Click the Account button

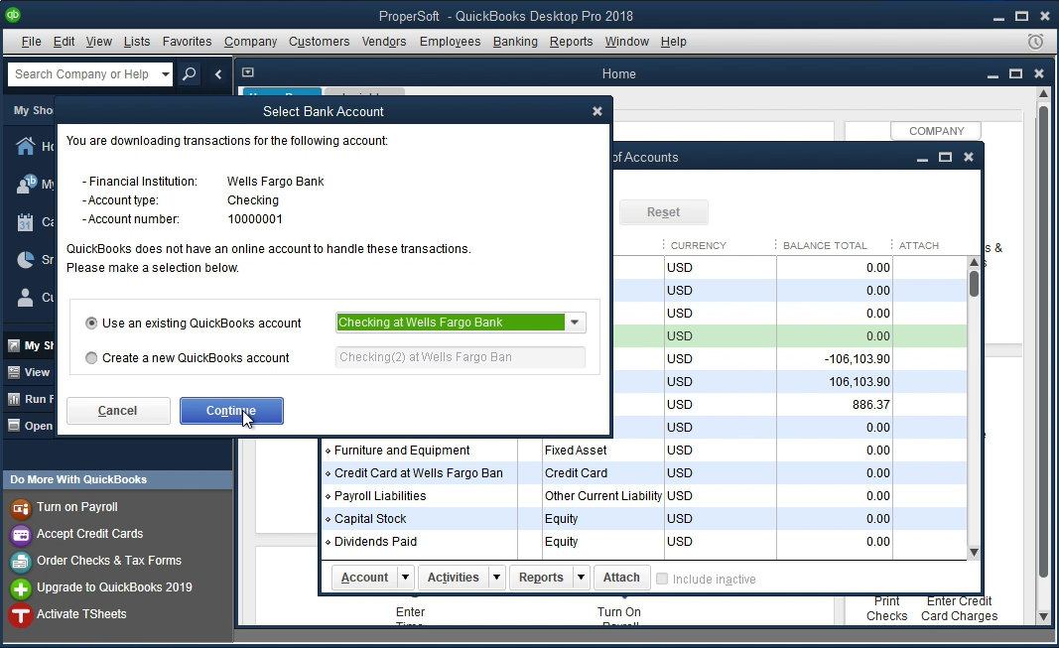364,578
